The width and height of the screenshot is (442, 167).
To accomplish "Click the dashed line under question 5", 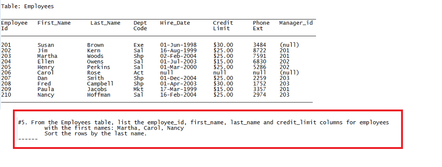I will 28,139.
